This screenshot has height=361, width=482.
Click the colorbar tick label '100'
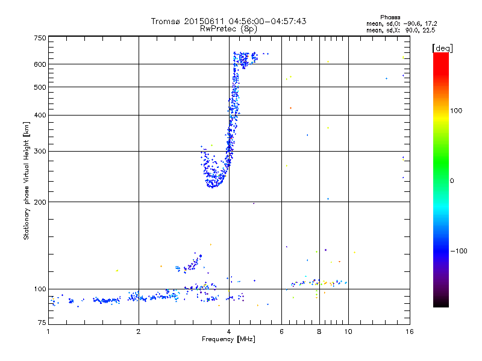[x=456, y=111]
